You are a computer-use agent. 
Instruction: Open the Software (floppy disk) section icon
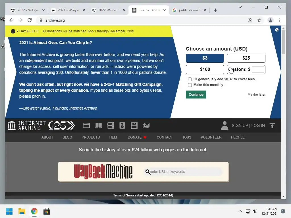(134, 125)
